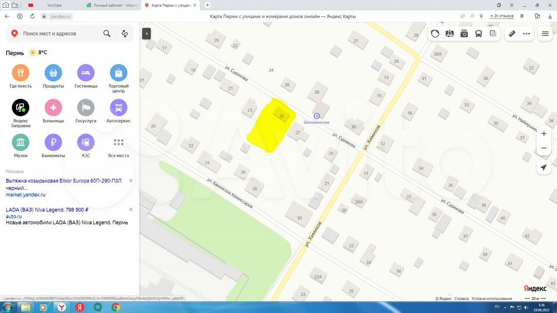Zoom out of the map
The image size is (557, 313).
point(544,149)
